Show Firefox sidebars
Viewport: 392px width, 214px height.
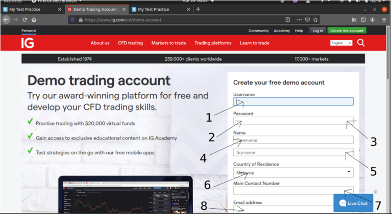coord(363,20)
